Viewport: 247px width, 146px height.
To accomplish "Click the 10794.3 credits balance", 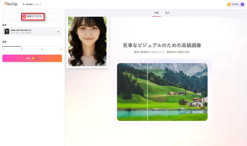I will [x=235, y=4].
